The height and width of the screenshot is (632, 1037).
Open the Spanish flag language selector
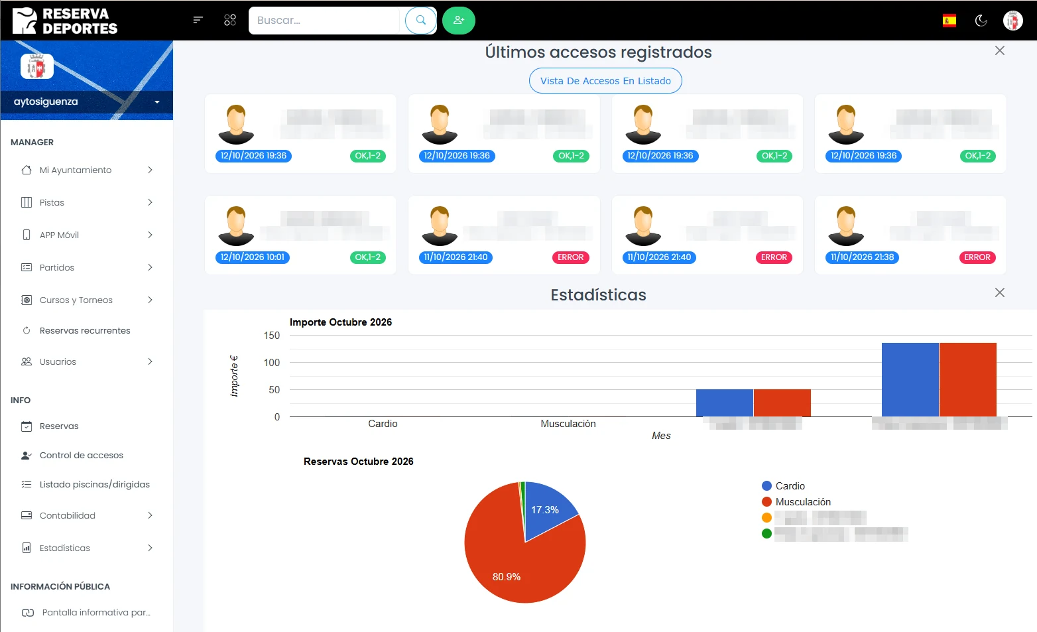pyautogui.click(x=949, y=21)
